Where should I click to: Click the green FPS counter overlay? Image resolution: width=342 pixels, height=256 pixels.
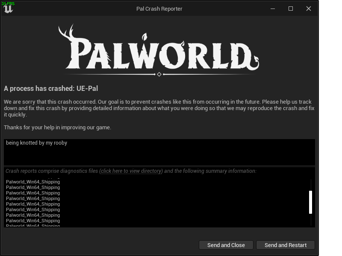click(x=8, y=4)
